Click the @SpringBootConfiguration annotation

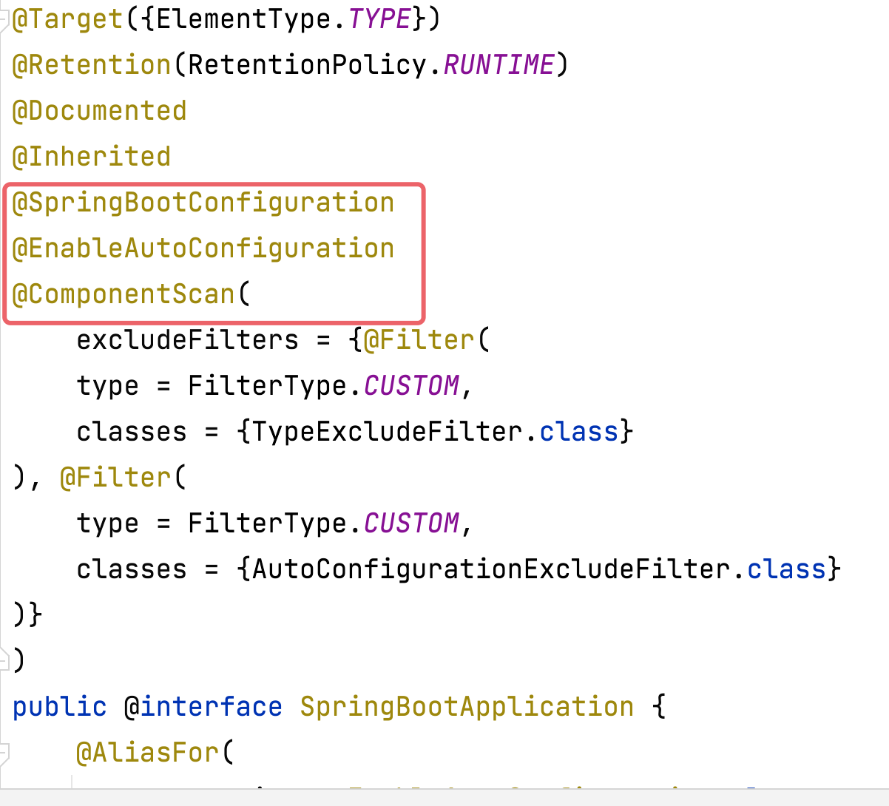point(203,203)
